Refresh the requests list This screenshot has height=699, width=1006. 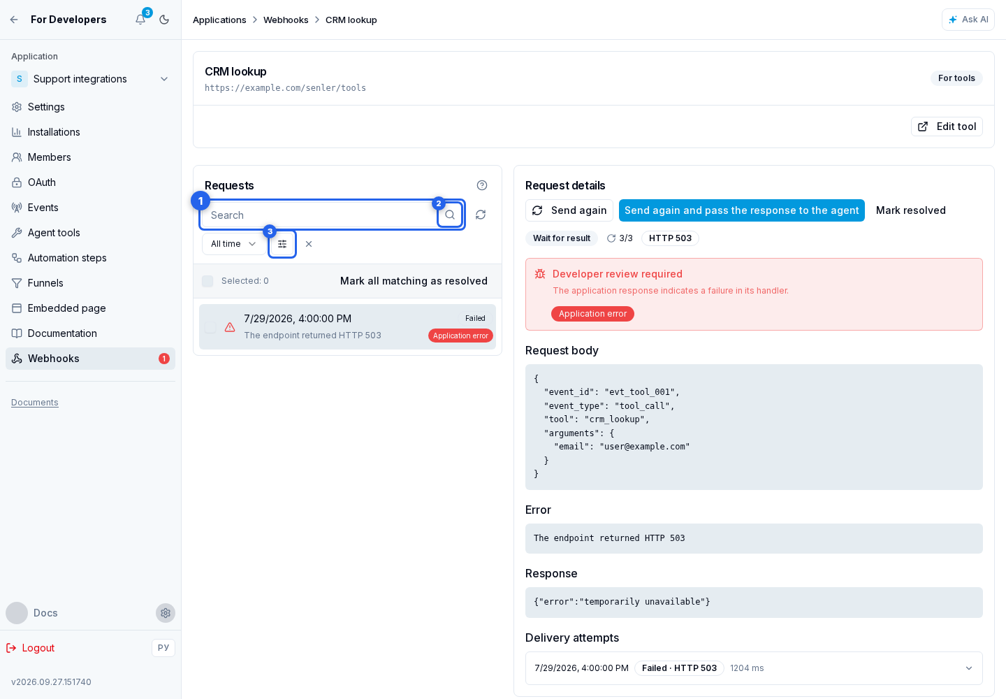coord(481,215)
